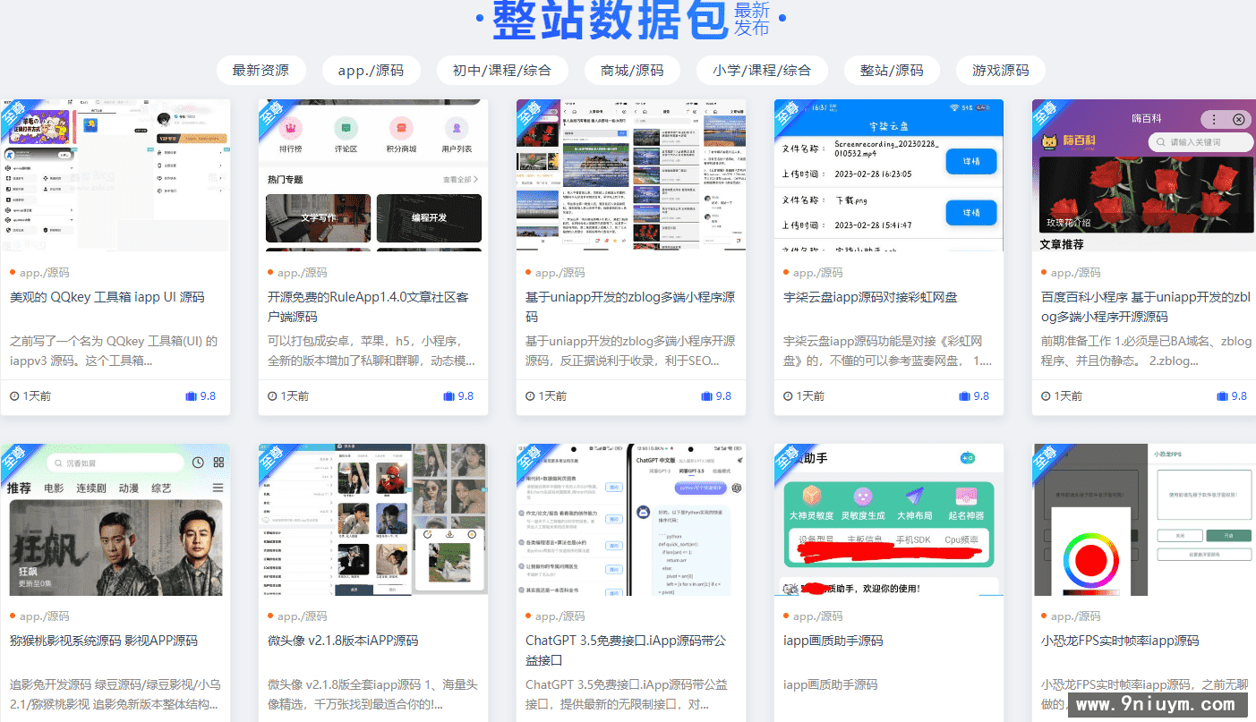This screenshot has width=1256, height=722.
Task: Click the 请输入关键词 search input in 嗨百科
Action: click(1200, 141)
